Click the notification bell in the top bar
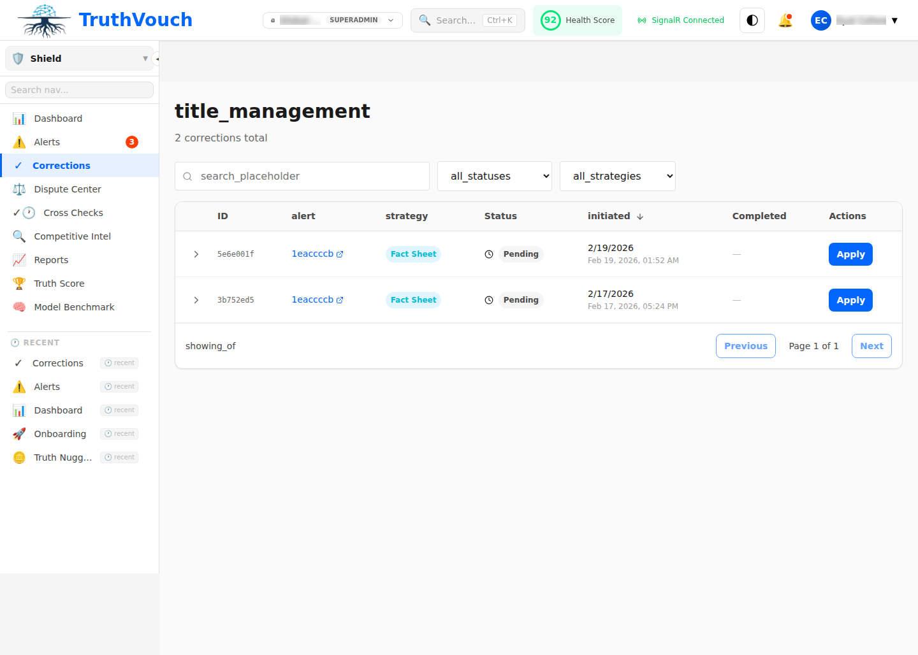Image resolution: width=918 pixels, height=655 pixels. [785, 20]
